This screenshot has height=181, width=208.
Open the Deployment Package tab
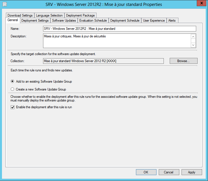click(x=80, y=15)
